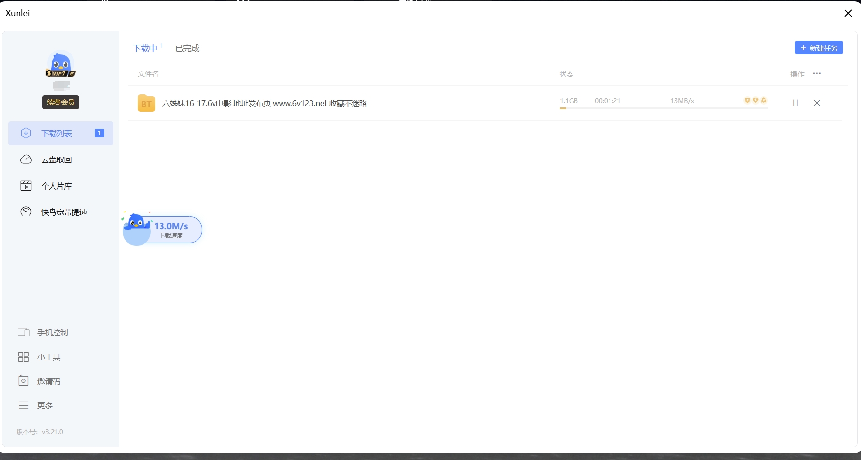The width and height of the screenshot is (861, 460).
Task: Click the invitation code gift icon
Action: pos(23,381)
